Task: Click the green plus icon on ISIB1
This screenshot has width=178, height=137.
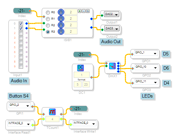Action: click(x=80, y=11)
